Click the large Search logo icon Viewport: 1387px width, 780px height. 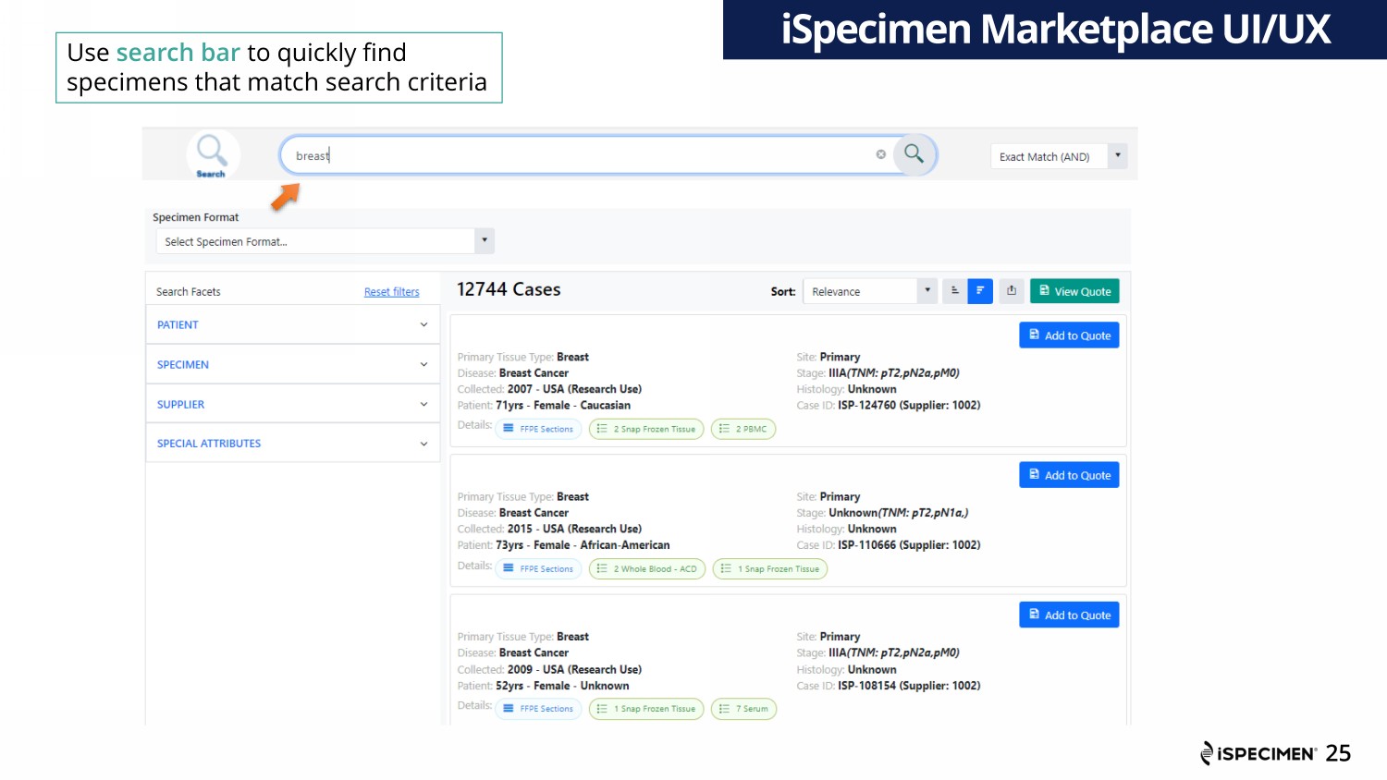coord(212,152)
